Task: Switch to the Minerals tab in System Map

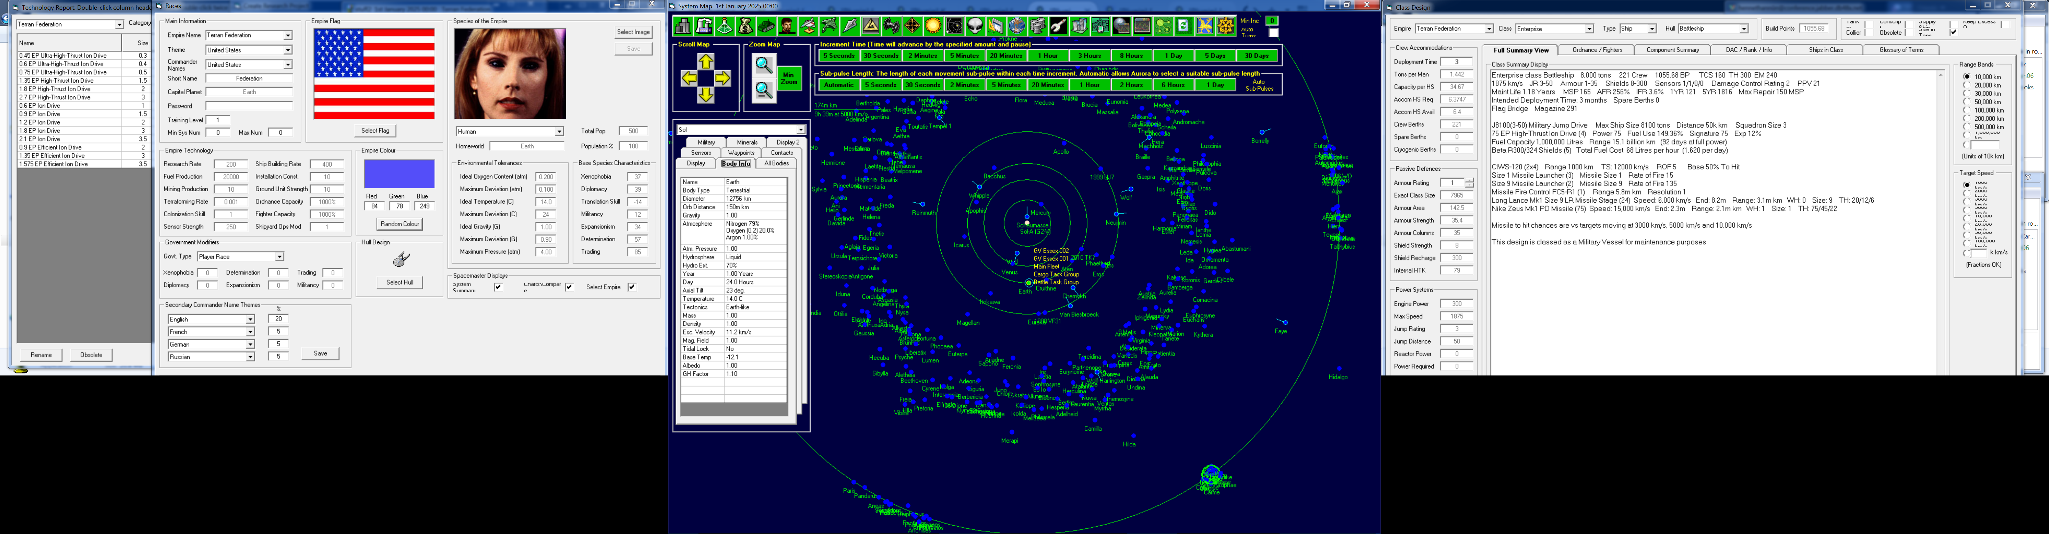Action: (x=747, y=142)
